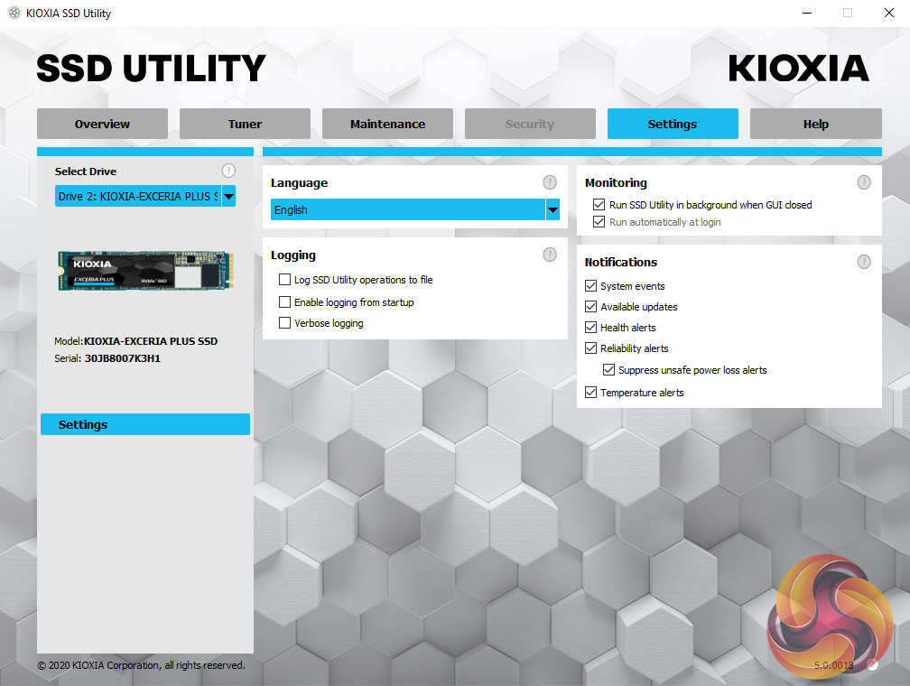Uncheck Available updates notifications

point(590,306)
